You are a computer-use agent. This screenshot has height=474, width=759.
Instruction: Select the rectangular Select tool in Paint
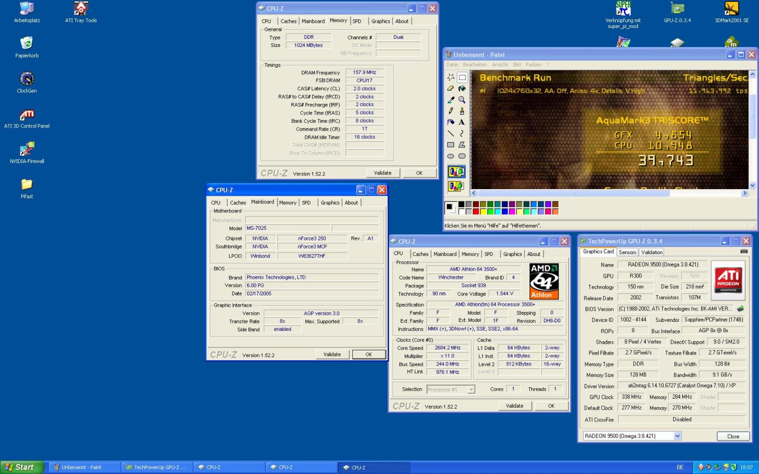tap(462, 77)
